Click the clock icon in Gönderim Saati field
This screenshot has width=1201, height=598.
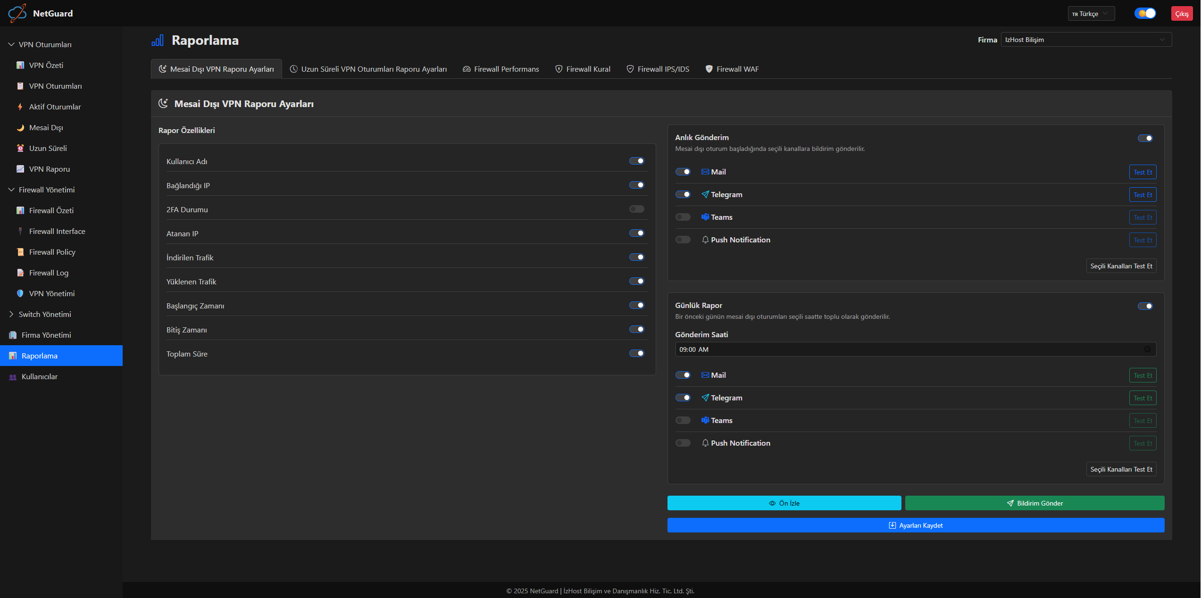click(x=1147, y=349)
